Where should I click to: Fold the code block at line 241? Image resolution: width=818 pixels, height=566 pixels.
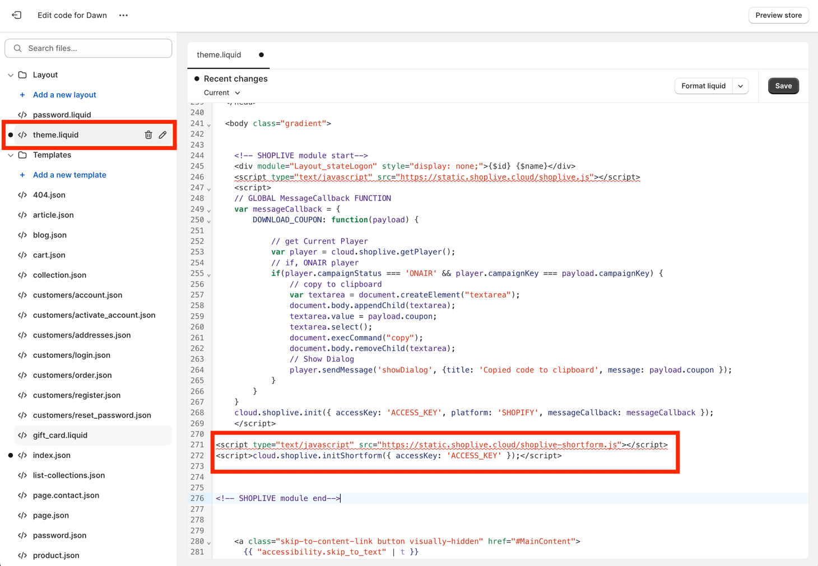coord(209,125)
